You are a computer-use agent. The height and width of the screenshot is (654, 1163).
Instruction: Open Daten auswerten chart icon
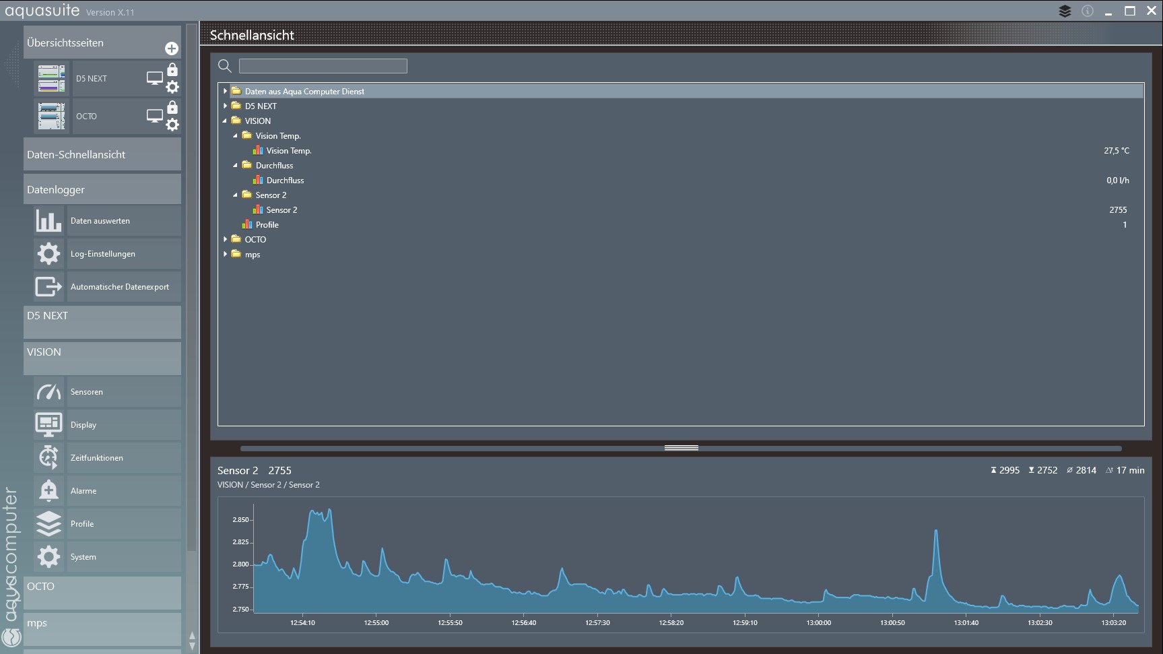pyautogui.click(x=48, y=221)
